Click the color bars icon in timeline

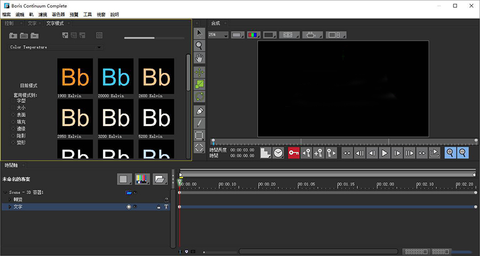point(142,179)
